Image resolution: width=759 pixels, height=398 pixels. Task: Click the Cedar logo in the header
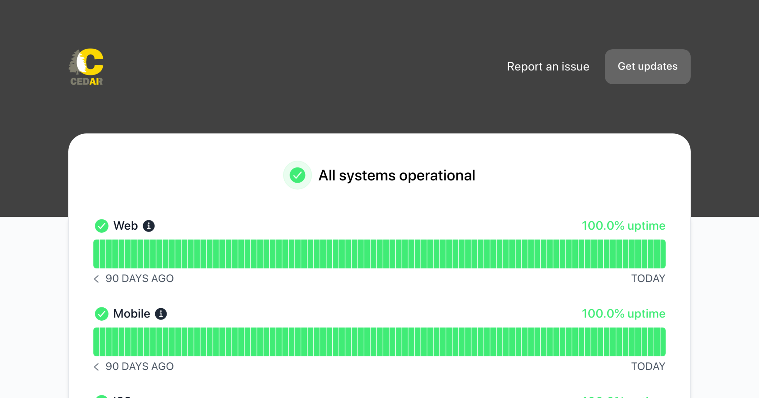click(86, 67)
